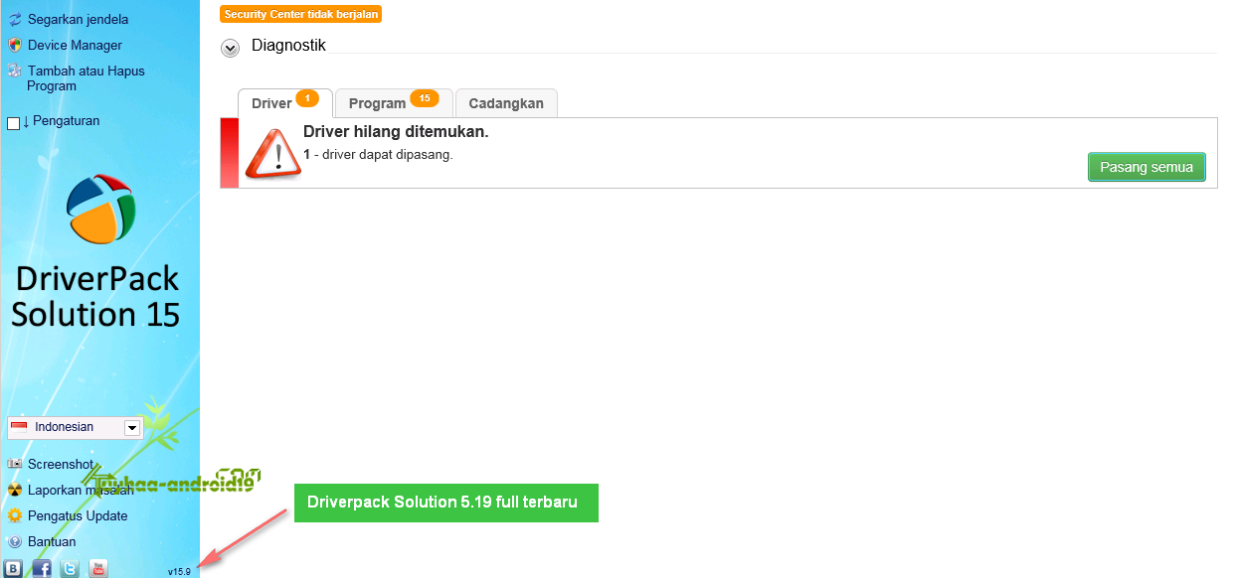
Task: Click the Segarkan jendela refresh icon
Action: click(13, 19)
